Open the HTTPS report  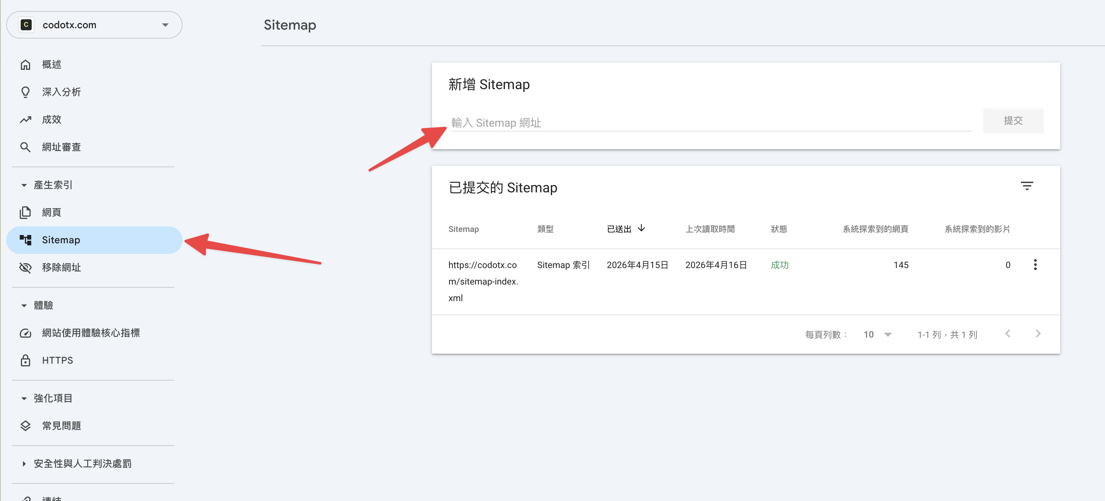click(57, 360)
